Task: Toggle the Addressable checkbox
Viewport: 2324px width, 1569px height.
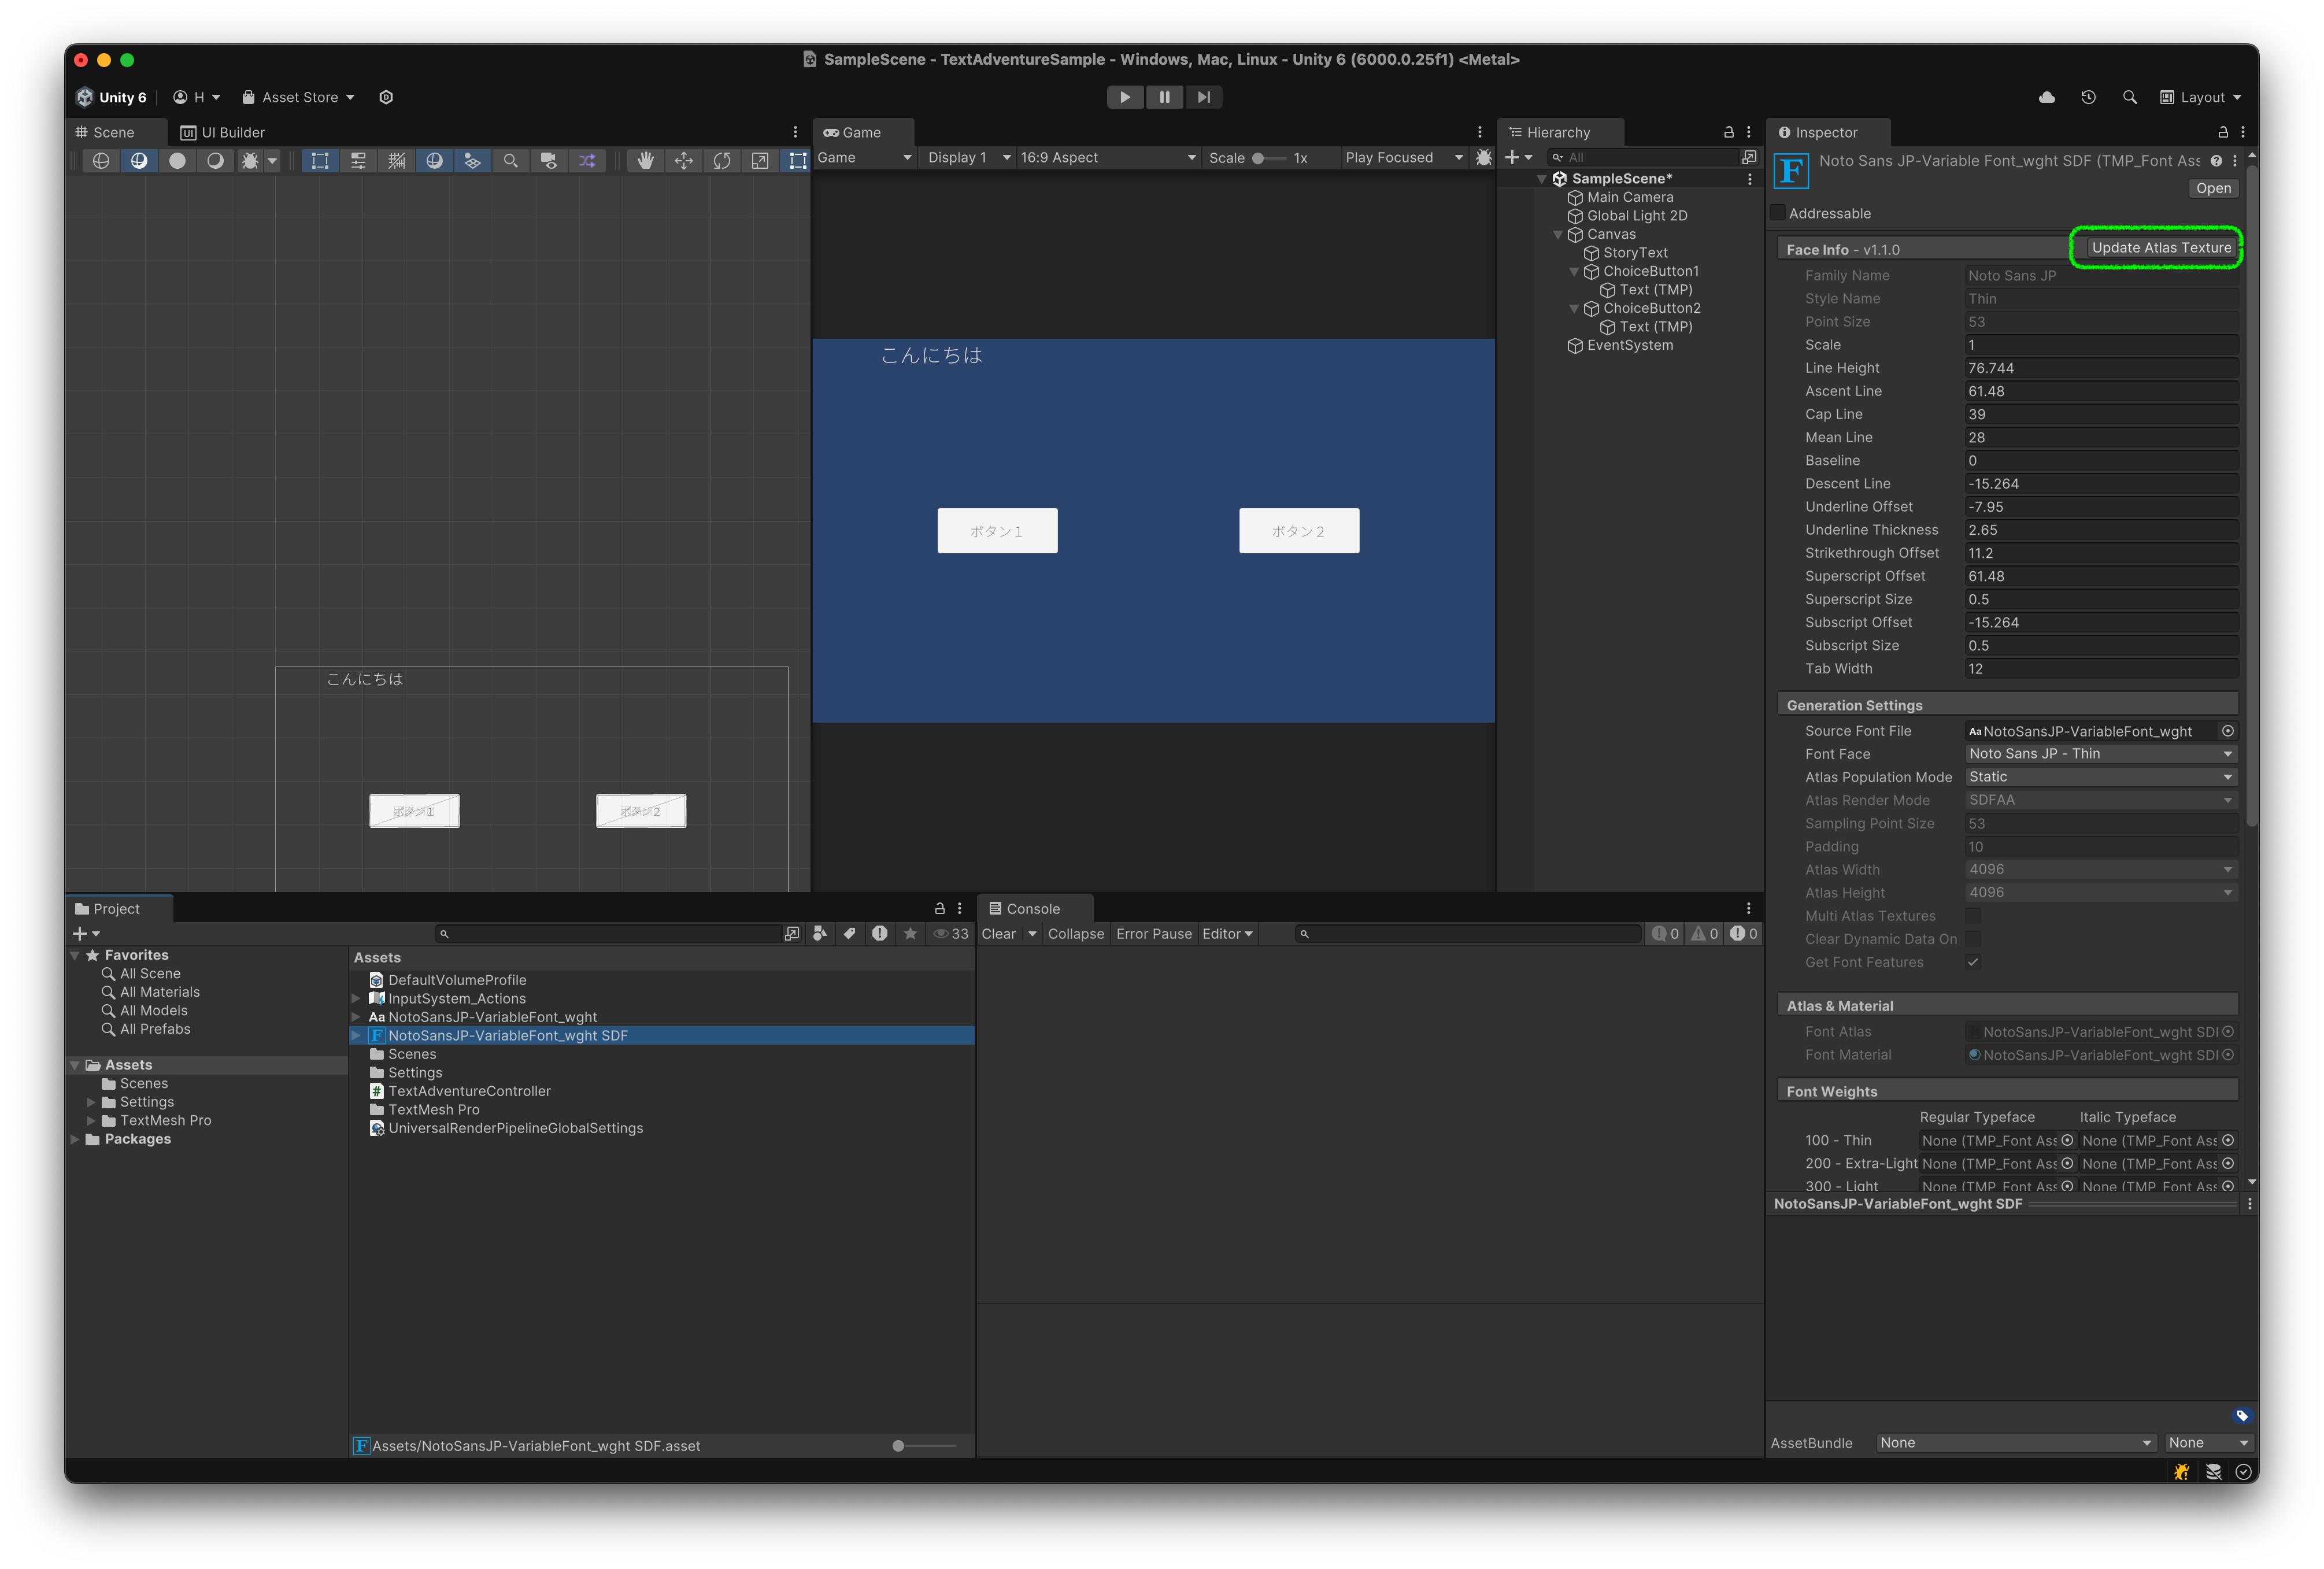Action: (x=1777, y=213)
